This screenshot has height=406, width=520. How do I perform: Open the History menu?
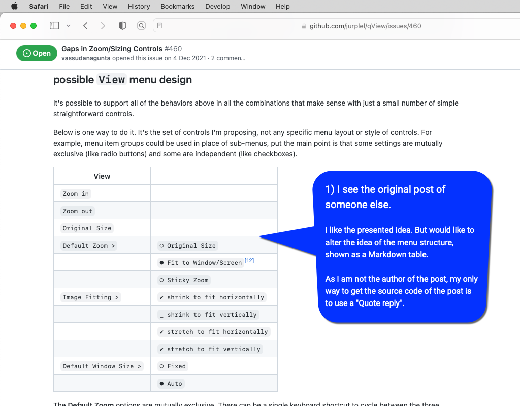(139, 6)
